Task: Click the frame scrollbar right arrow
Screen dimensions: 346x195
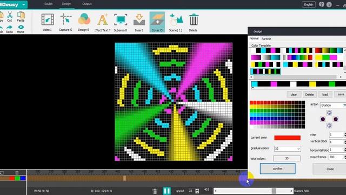Action: [x=291, y=191]
